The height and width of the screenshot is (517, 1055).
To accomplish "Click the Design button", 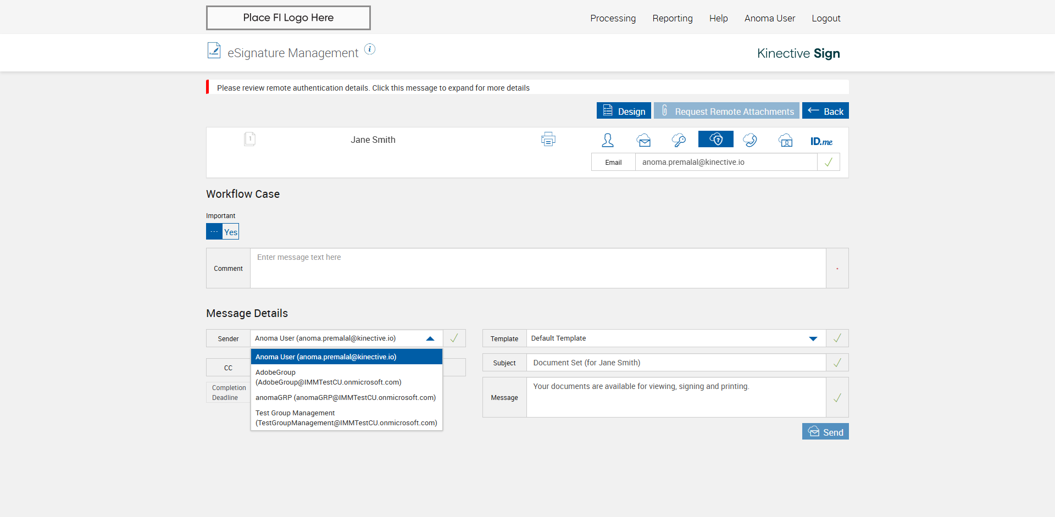I will pyautogui.click(x=624, y=111).
